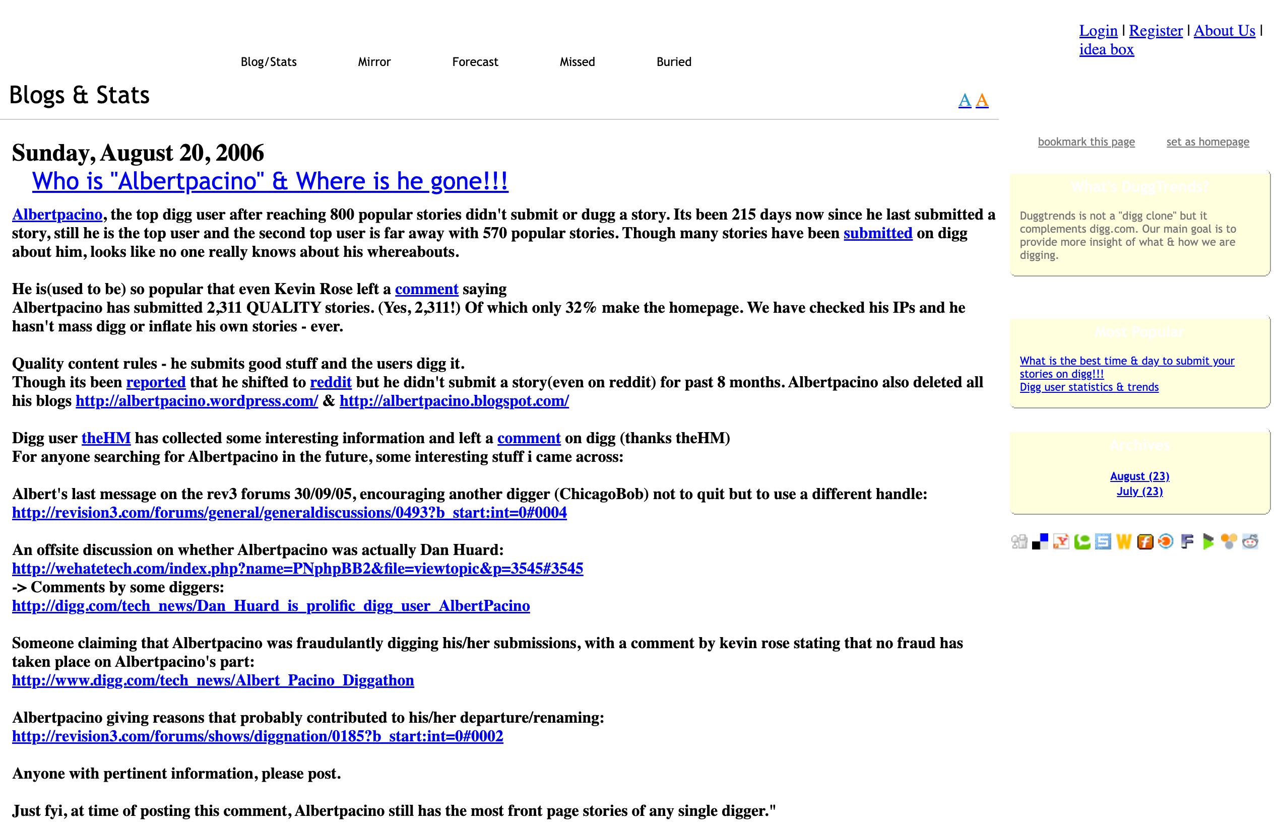Click the three-circles bookmark icon
1277x832 pixels.
tap(1229, 542)
